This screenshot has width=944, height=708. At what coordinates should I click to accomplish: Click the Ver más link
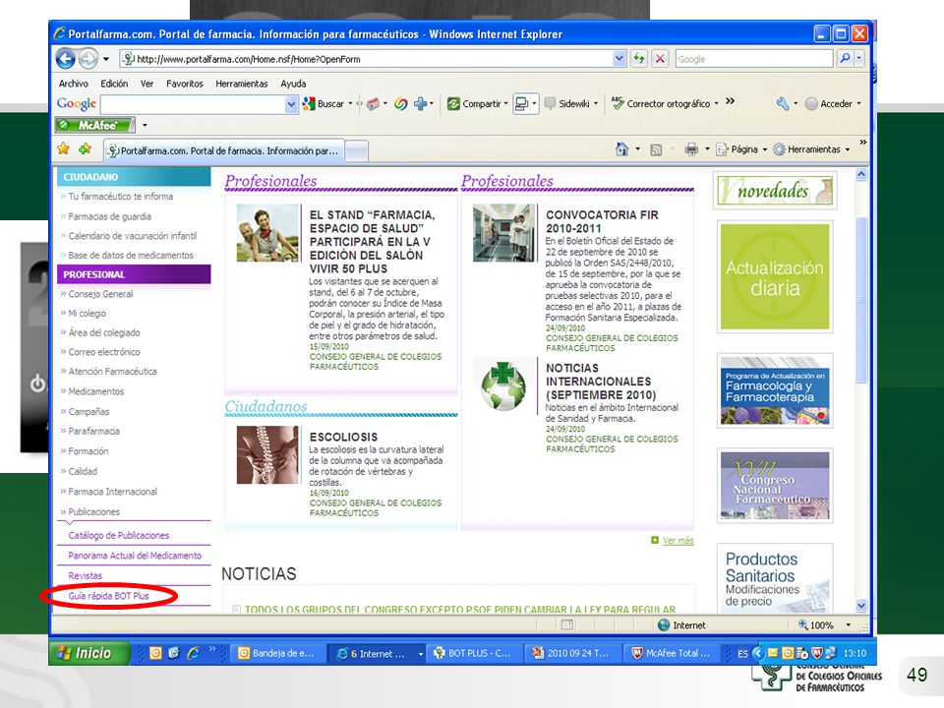pos(678,541)
